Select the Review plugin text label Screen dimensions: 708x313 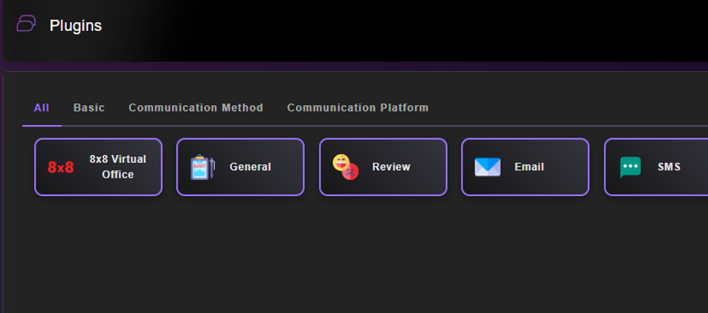click(x=391, y=167)
